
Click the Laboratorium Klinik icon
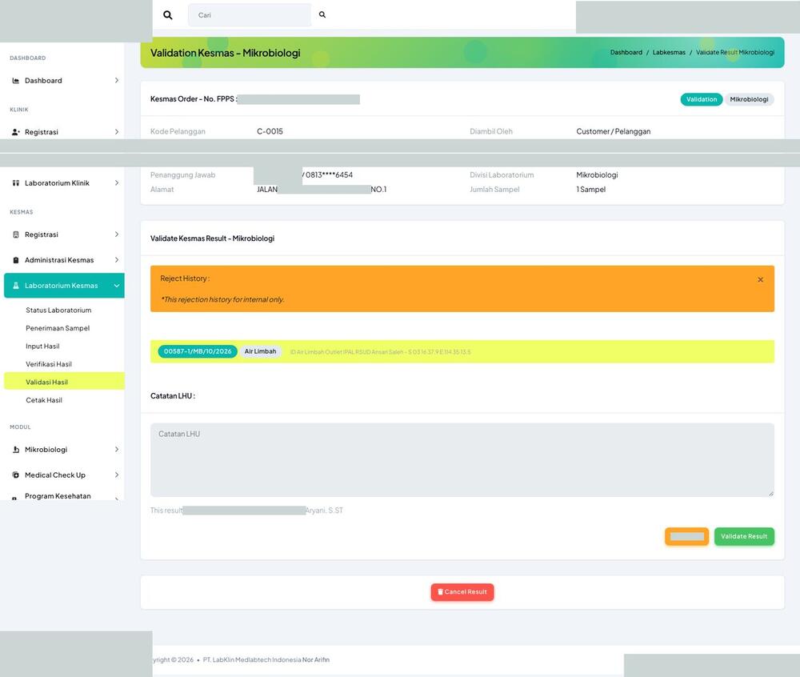click(x=16, y=183)
